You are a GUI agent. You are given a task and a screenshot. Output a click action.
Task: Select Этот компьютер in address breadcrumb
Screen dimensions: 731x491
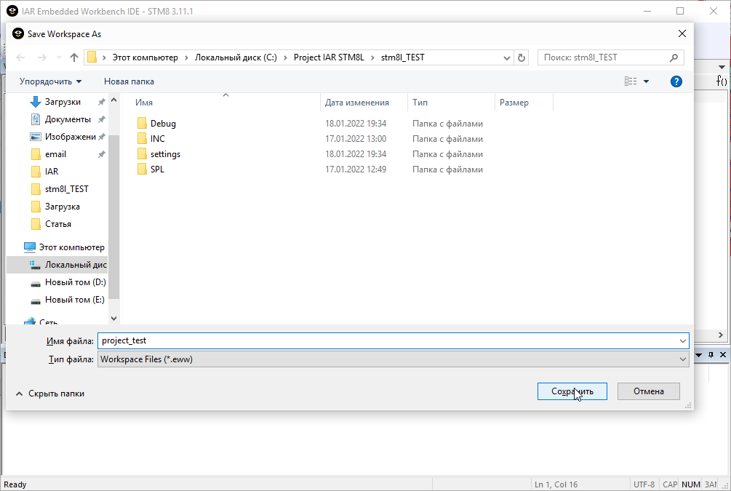pyautogui.click(x=145, y=57)
